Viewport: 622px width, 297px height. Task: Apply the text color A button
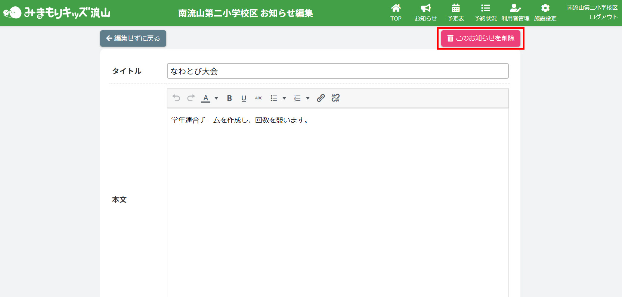tap(205, 98)
